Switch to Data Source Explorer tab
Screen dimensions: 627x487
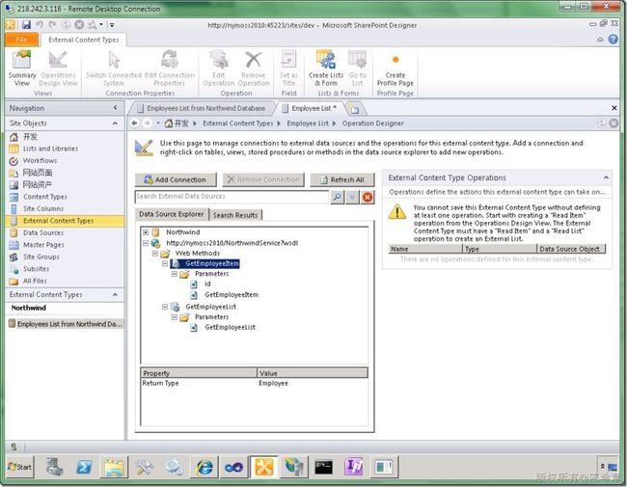(172, 214)
